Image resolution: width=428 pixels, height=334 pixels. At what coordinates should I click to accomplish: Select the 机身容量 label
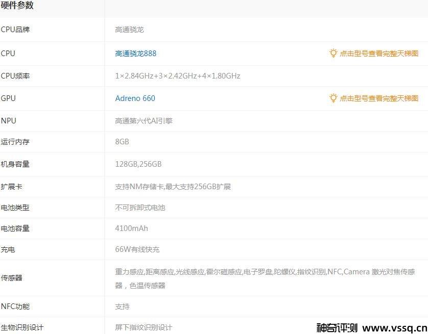point(15,164)
